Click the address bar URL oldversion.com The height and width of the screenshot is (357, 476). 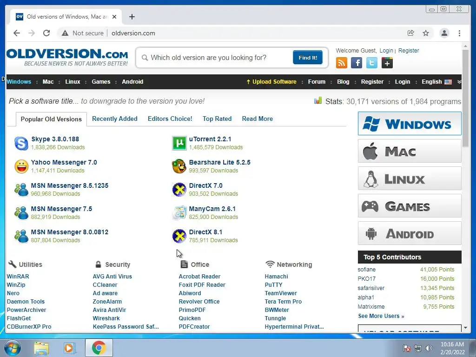pyautogui.click(x=133, y=33)
